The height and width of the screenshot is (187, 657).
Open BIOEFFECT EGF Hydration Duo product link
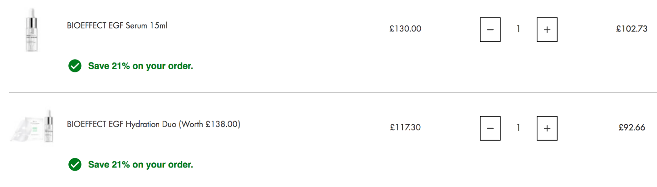[153, 124]
